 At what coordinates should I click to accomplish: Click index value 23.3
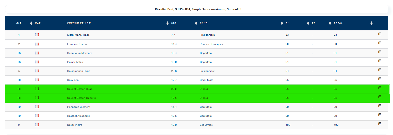[174, 71]
